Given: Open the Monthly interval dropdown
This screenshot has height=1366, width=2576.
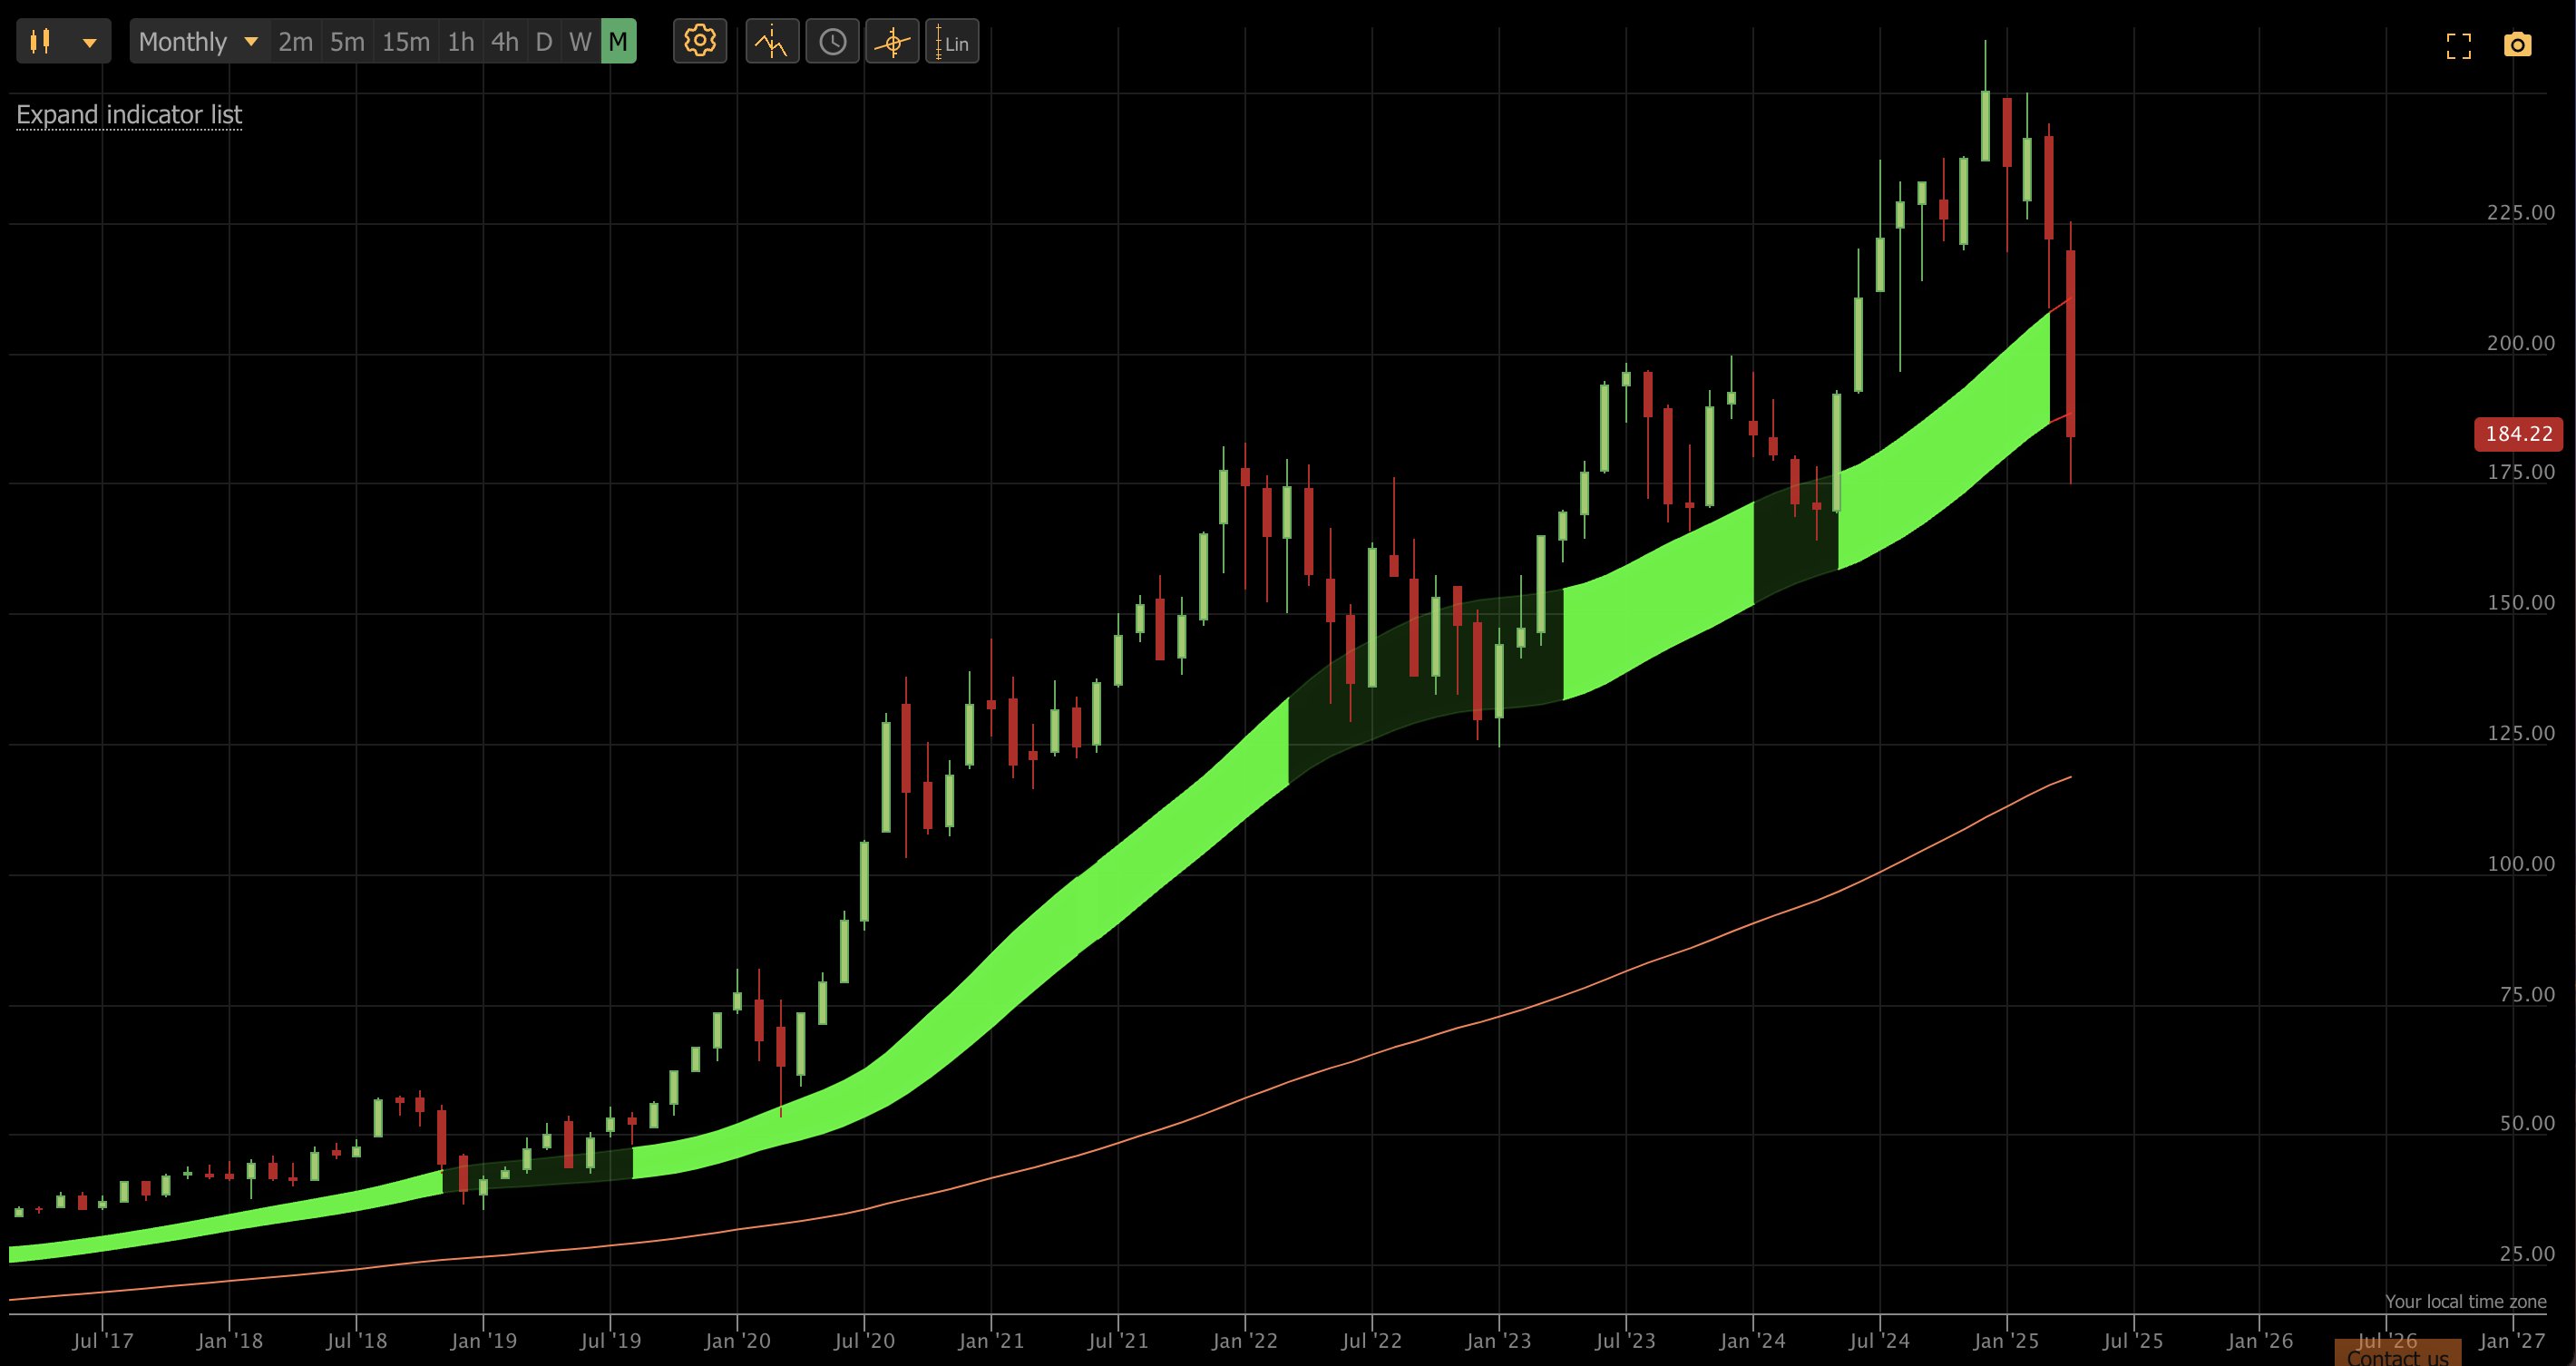Looking at the screenshot, I should click(199, 42).
